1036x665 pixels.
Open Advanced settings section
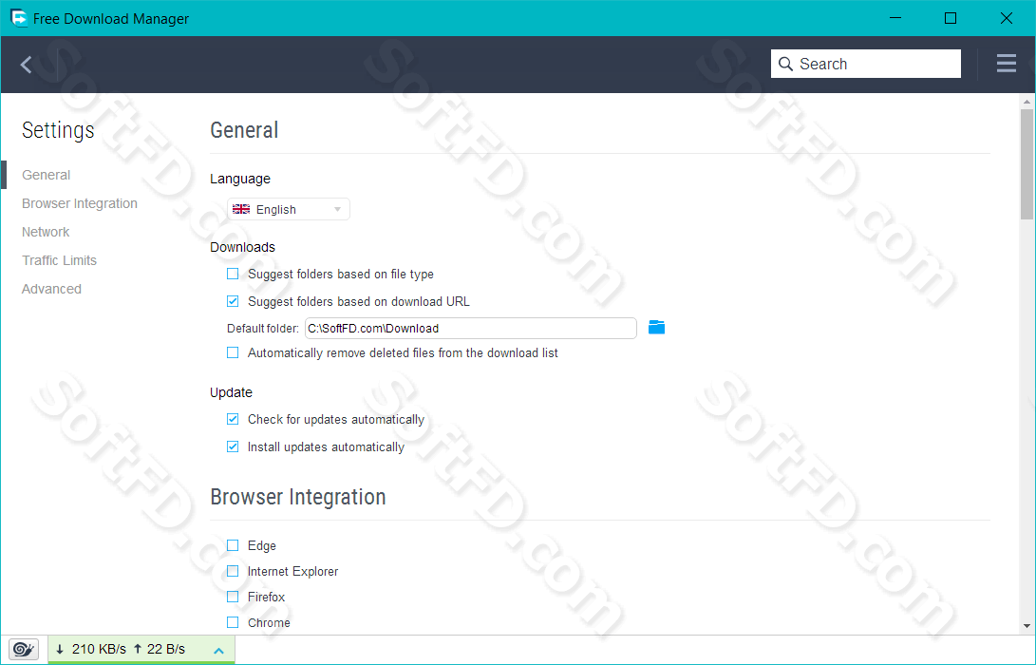51,289
